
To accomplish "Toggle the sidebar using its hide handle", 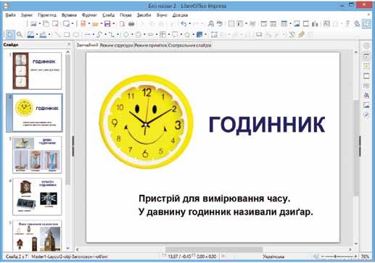I will 360,146.
